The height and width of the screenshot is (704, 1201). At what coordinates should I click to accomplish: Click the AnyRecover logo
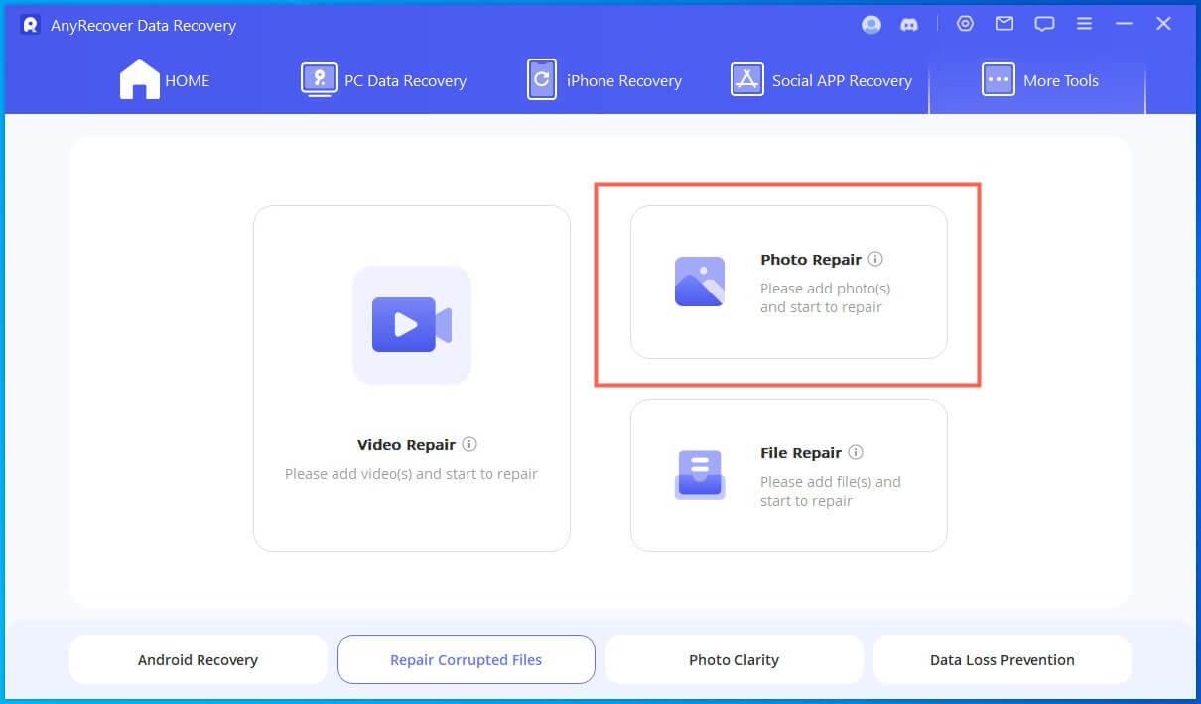point(29,25)
